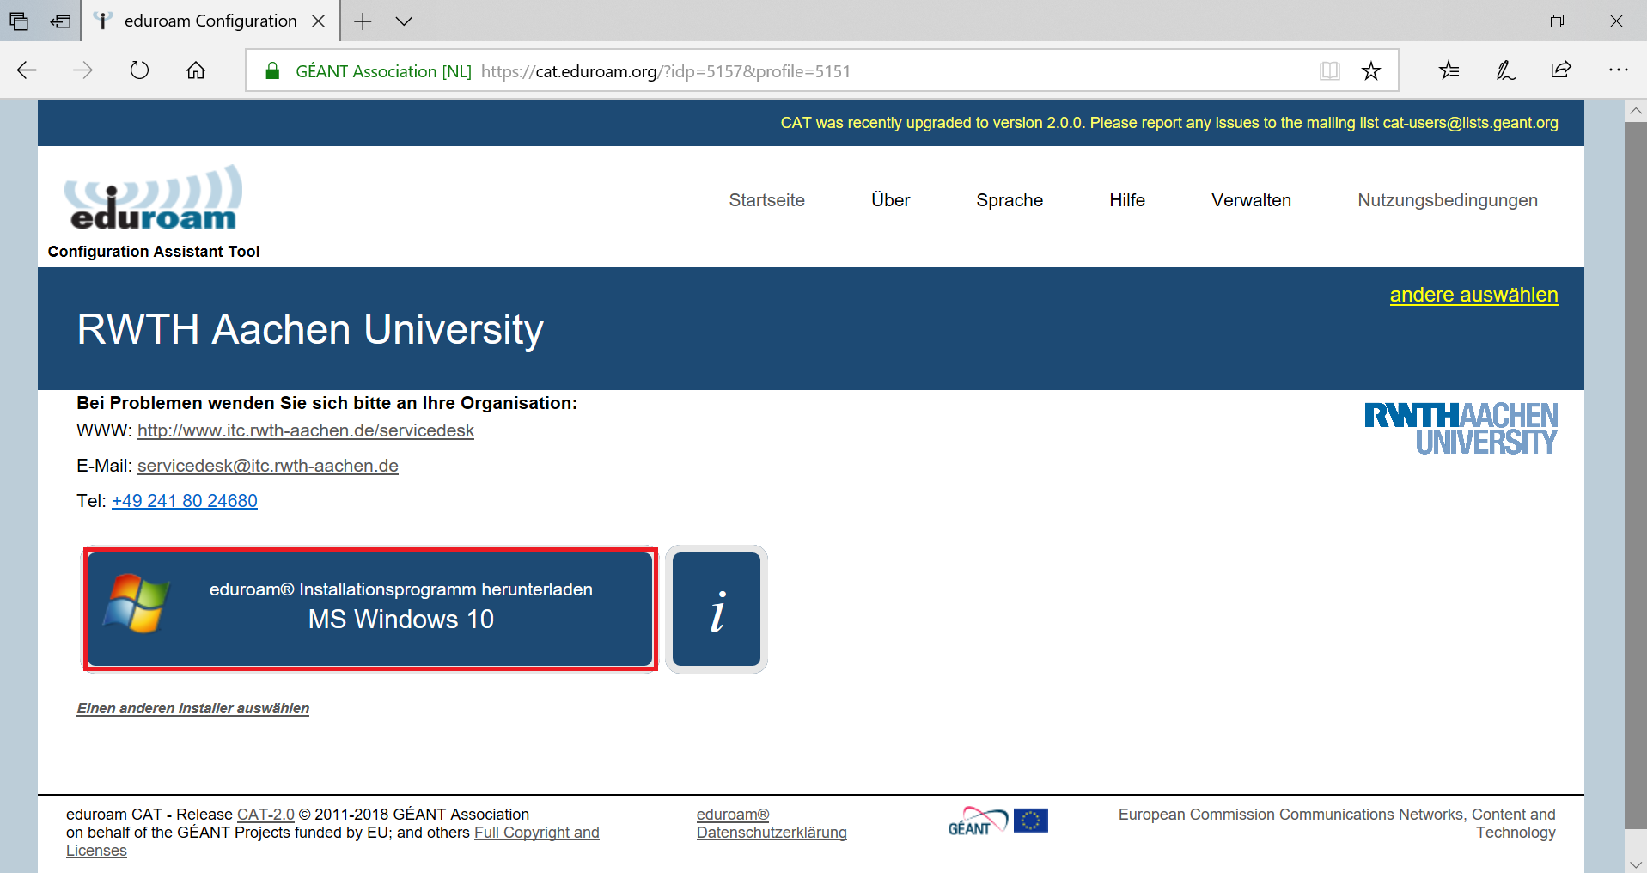
Task: Click 'Einen anderen Installer auswählen' link
Action: tap(193, 708)
